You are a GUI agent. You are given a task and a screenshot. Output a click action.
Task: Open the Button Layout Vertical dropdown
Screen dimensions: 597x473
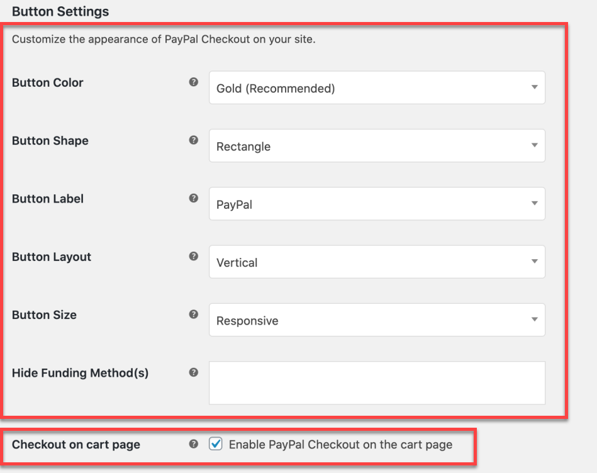click(x=377, y=262)
